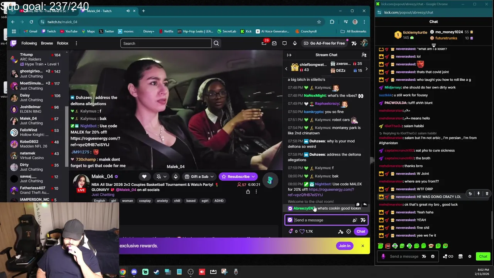Open the Netflix bookmark
The width and height of the screenshot is (494, 278).
(x=166, y=31)
